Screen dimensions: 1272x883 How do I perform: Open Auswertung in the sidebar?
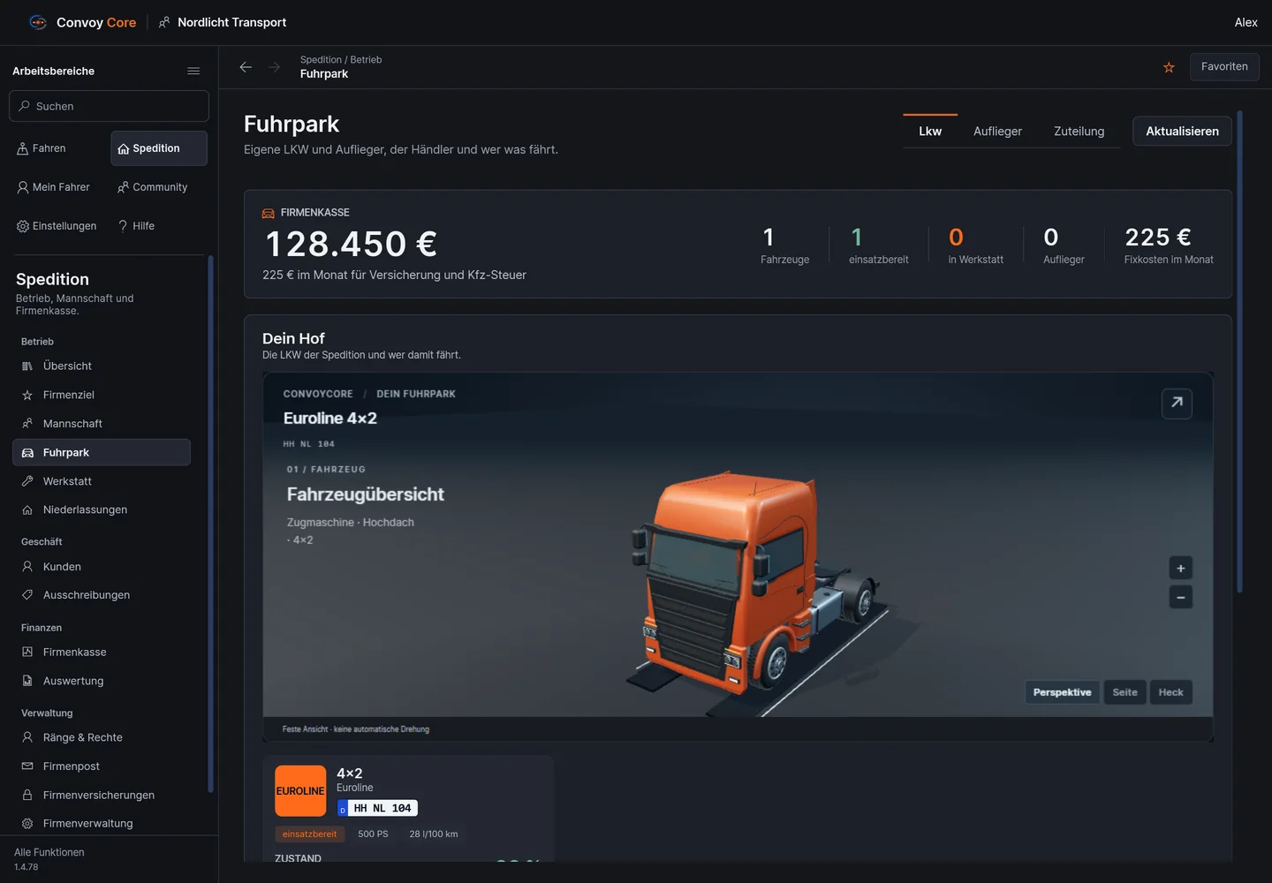tap(102, 681)
